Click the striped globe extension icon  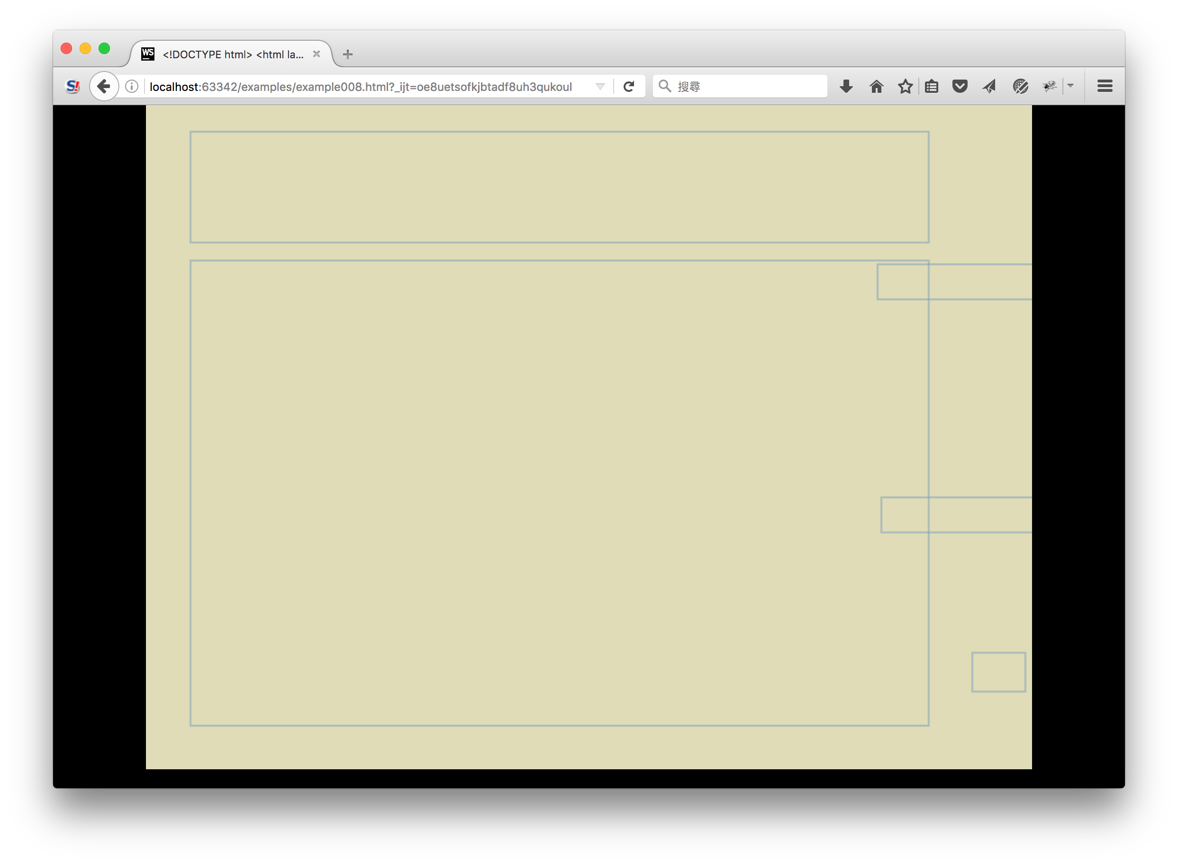[1020, 86]
